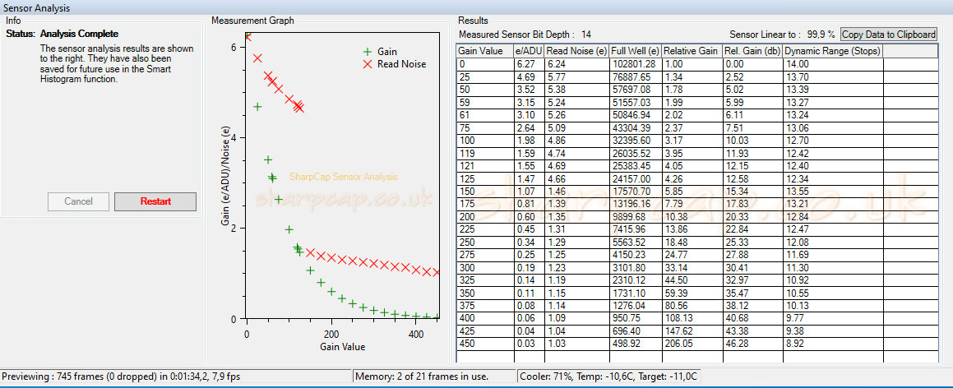The width and height of the screenshot is (953, 388).
Task: Click the Cooler temperature status entry
Action: (608, 376)
